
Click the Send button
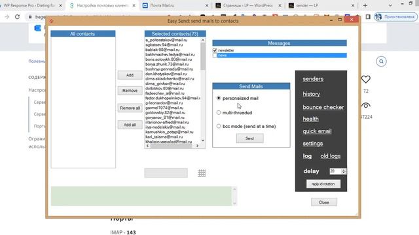click(249, 138)
